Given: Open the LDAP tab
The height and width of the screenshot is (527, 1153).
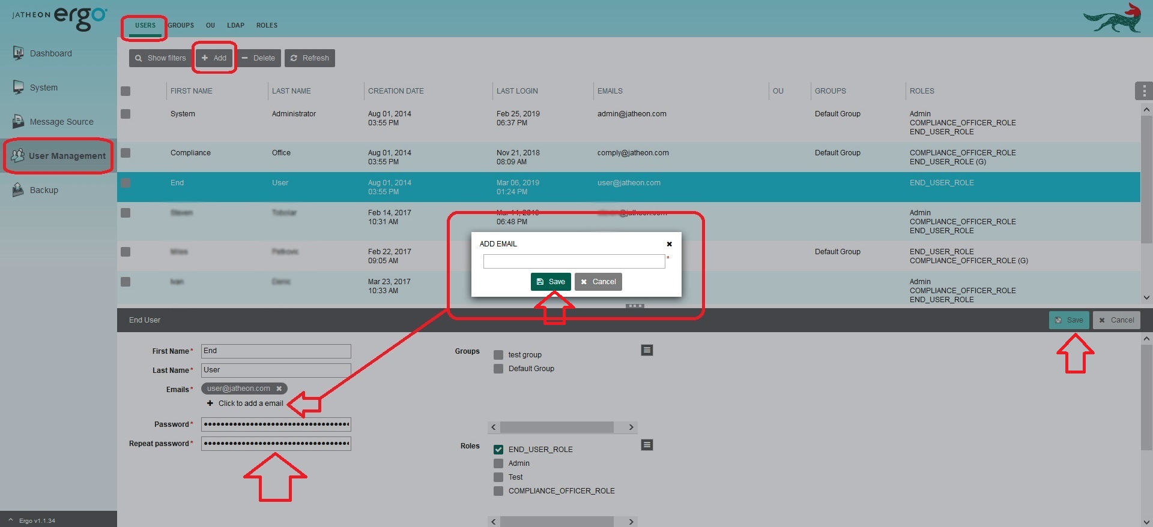Looking at the screenshot, I should [x=235, y=25].
